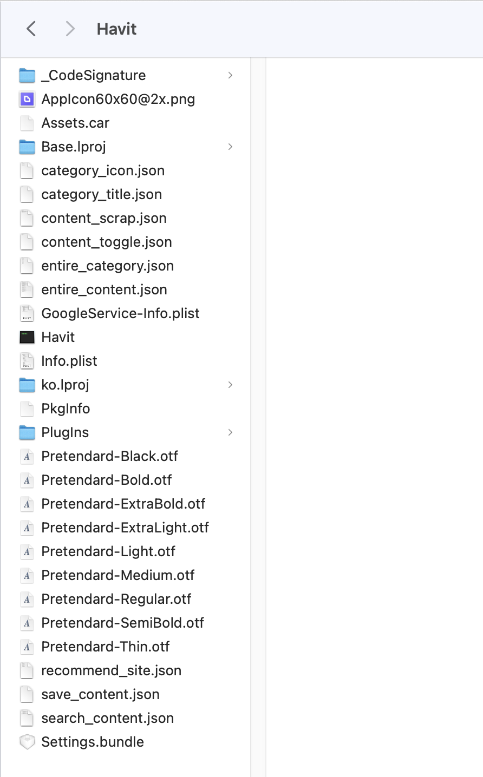Select the Assets.car file
The height and width of the screenshot is (777, 483).
coord(126,123)
